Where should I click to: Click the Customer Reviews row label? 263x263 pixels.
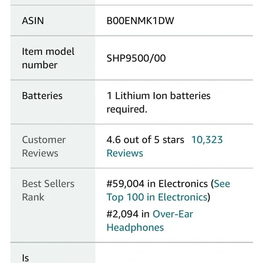(44, 146)
